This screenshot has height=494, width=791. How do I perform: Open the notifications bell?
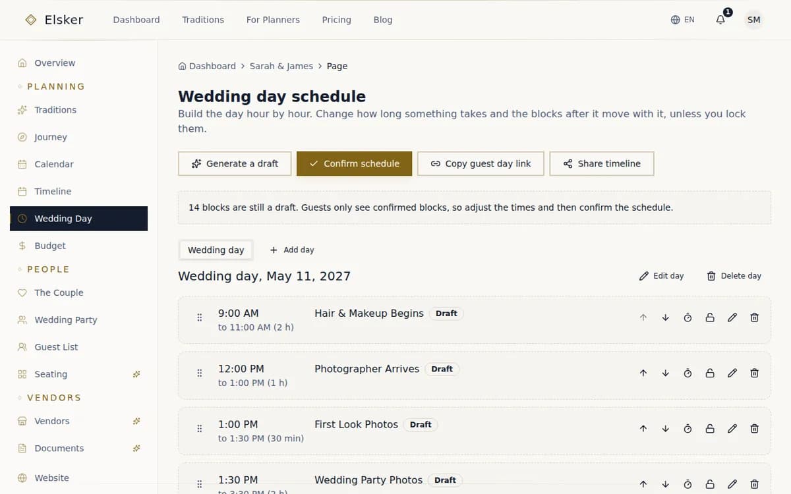tap(720, 20)
